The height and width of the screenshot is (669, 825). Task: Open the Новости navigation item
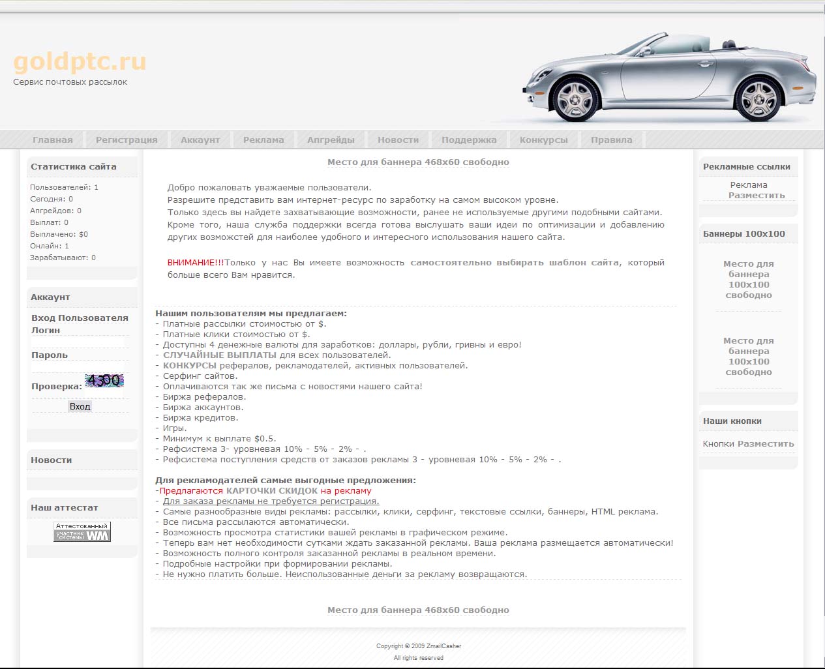(398, 140)
